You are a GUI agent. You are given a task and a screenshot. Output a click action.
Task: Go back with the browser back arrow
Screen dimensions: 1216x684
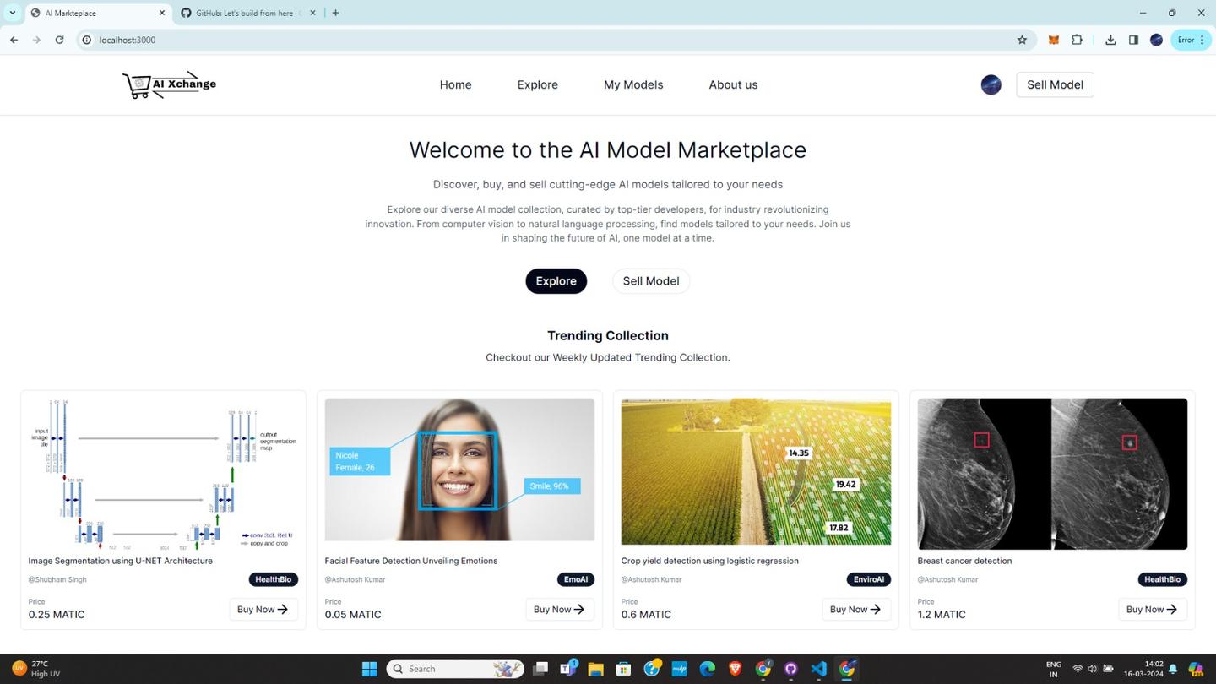pyautogui.click(x=14, y=40)
